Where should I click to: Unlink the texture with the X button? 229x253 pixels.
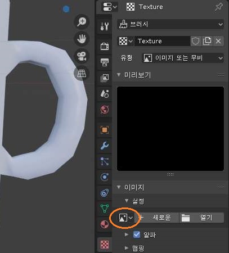pos(218,41)
